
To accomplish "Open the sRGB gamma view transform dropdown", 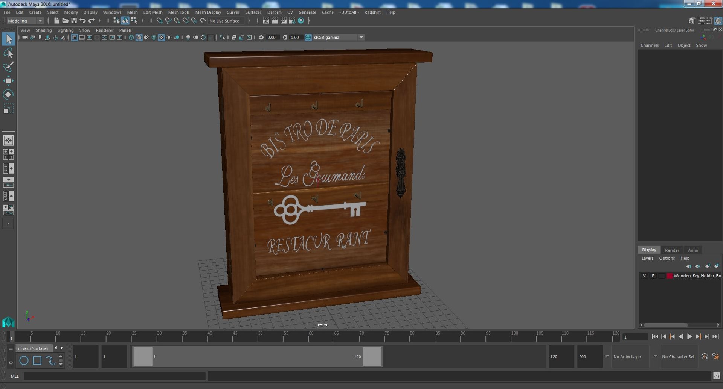I will tap(338, 37).
